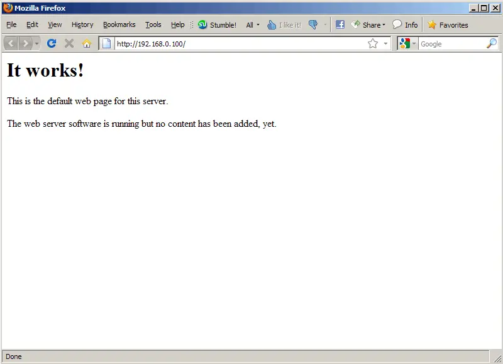Screen dimensions: 503x364
Task: Click the Info button in the toolbar
Action: pyautogui.click(x=405, y=25)
